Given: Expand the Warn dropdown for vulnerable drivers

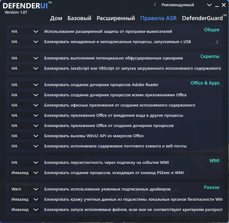Looking at the screenshot, I should [25, 189].
